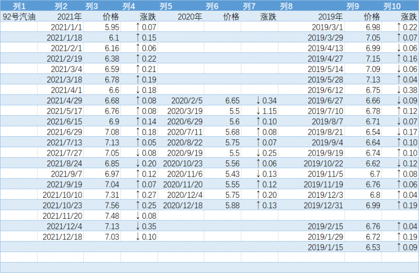
Task: Select the down arrow icon next to 1.15
Action: tap(258, 111)
